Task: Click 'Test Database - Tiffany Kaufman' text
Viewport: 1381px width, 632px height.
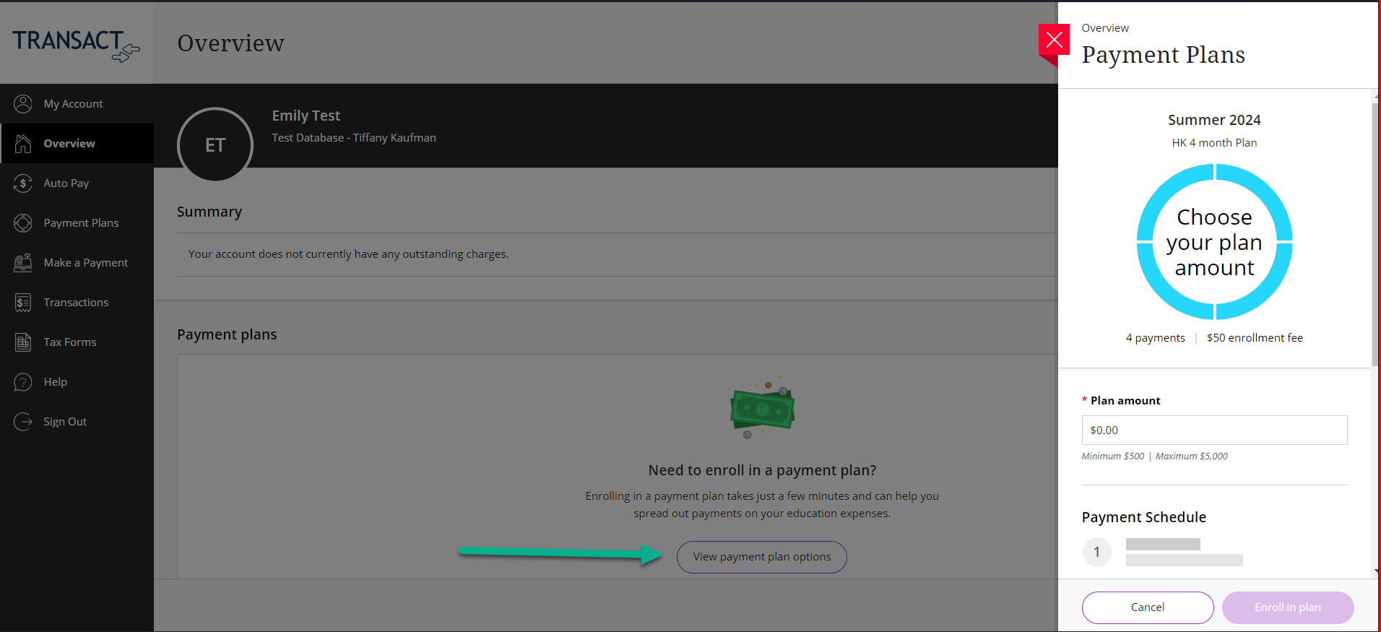Action: [x=354, y=138]
